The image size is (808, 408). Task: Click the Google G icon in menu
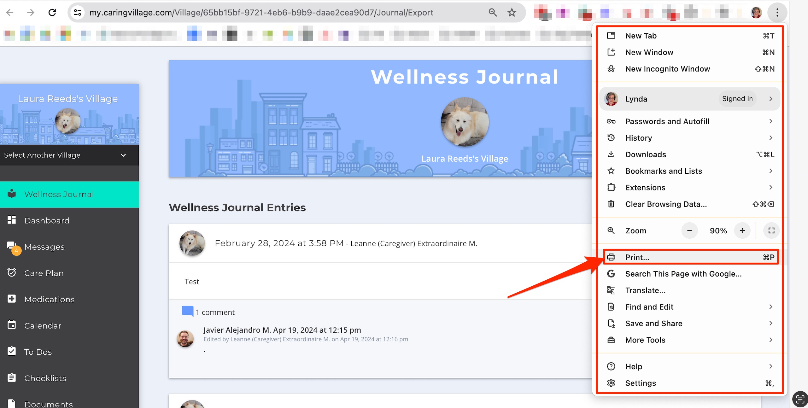(x=611, y=274)
